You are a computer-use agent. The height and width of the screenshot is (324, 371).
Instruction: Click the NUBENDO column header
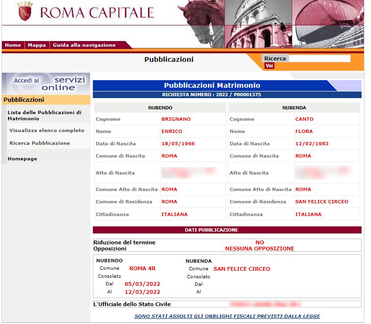click(x=160, y=108)
